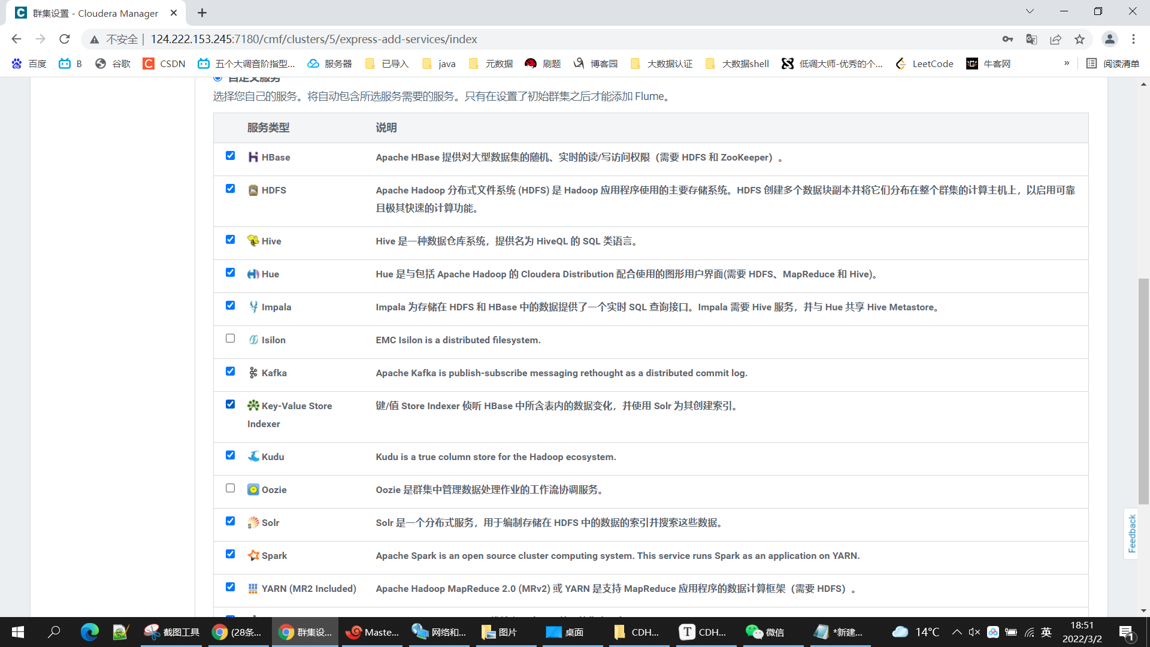Show hidden system tray icons

coord(957,632)
